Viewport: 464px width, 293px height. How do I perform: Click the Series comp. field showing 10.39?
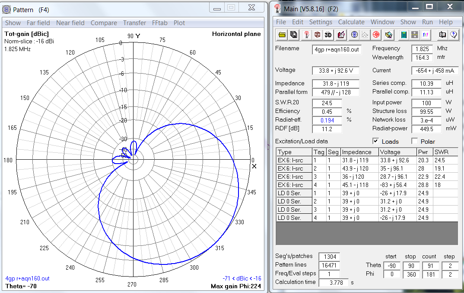426,84
